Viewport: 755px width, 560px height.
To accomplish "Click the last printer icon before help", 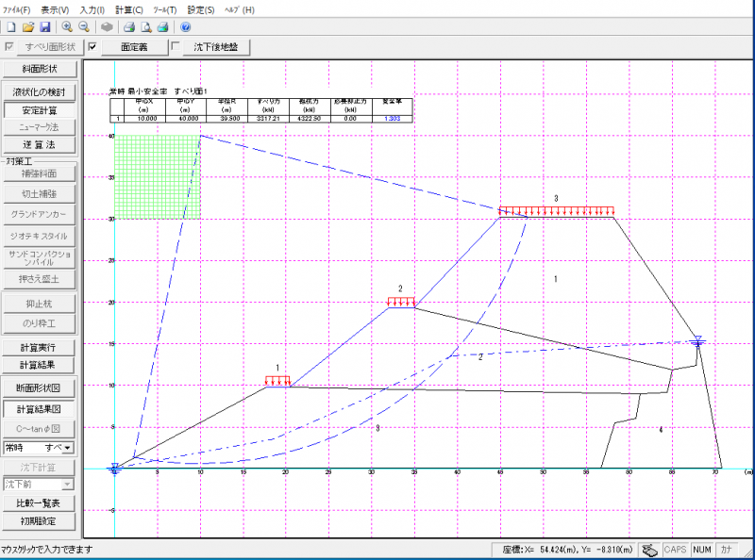I will pos(162,27).
